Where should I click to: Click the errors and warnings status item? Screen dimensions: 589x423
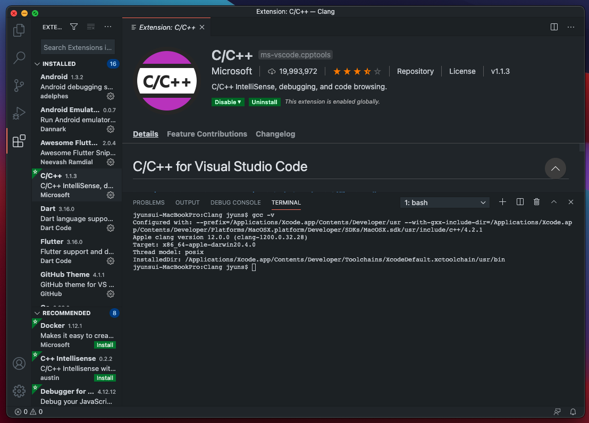pos(29,412)
